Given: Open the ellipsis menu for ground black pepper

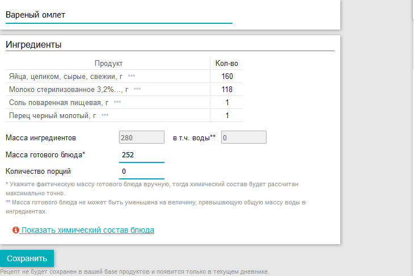Looking at the screenshot, I should point(104,116).
